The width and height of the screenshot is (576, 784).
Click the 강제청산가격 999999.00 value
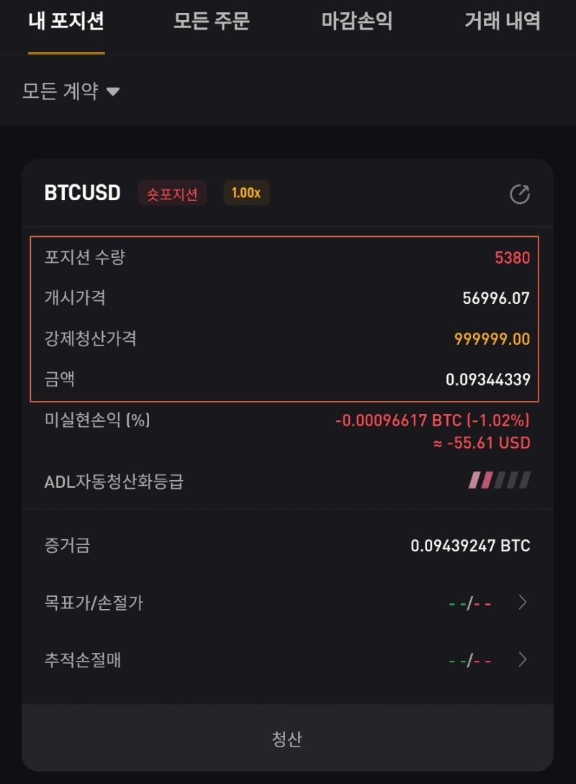(492, 338)
